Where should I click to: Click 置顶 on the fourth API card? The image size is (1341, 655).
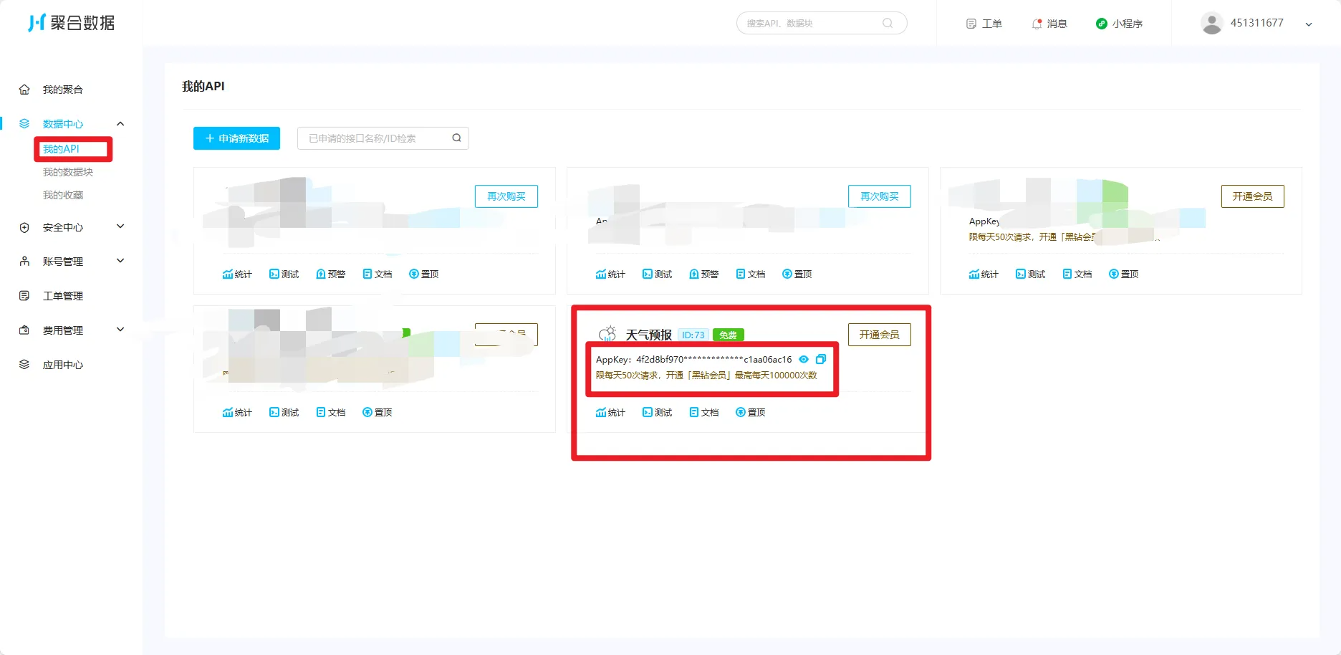[x=378, y=412]
